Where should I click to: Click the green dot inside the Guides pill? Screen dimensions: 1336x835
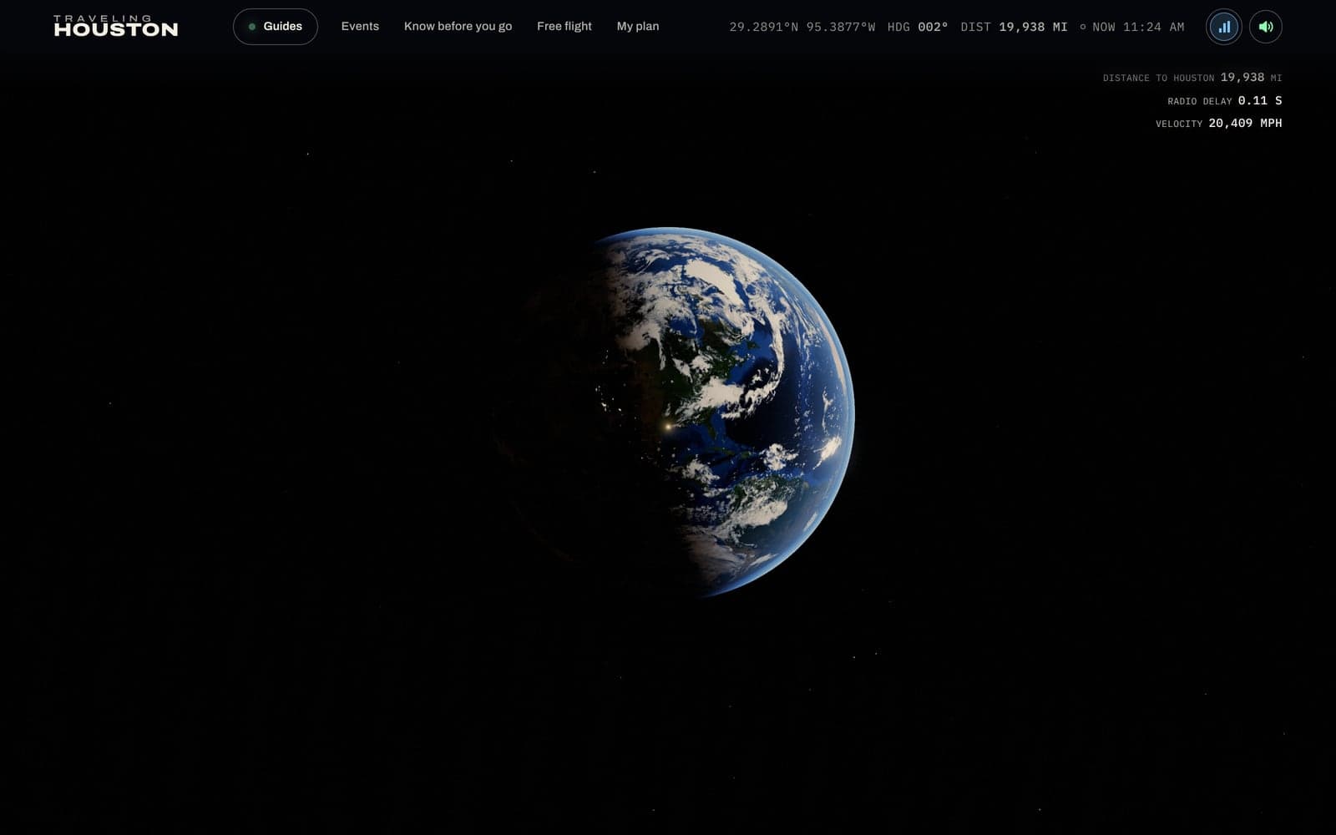coord(252,27)
